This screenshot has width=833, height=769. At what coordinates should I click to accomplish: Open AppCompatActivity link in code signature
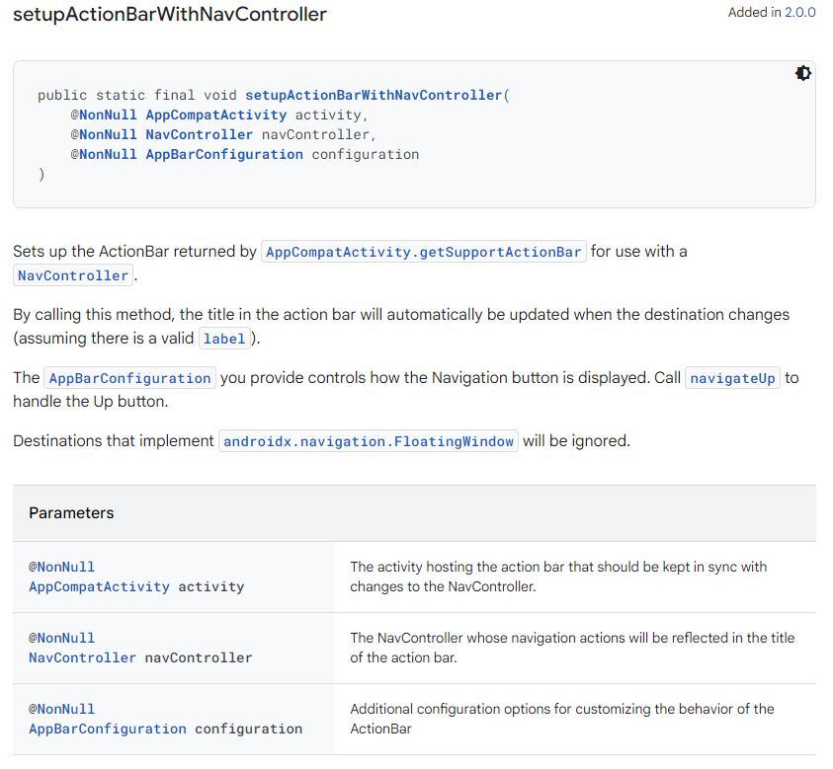pyautogui.click(x=216, y=115)
